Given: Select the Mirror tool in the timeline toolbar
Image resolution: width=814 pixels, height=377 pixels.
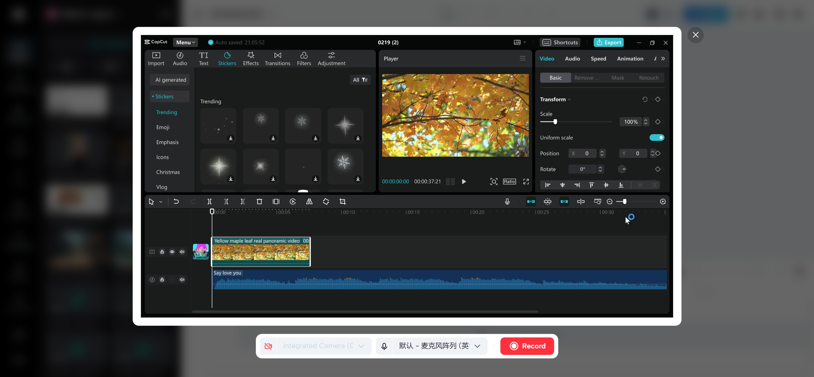Looking at the screenshot, I should [x=309, y=201].
